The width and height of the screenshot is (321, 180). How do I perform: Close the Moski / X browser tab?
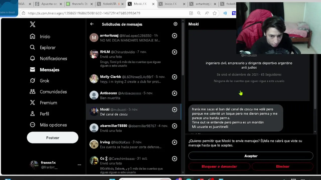click(x=153, y=4)
